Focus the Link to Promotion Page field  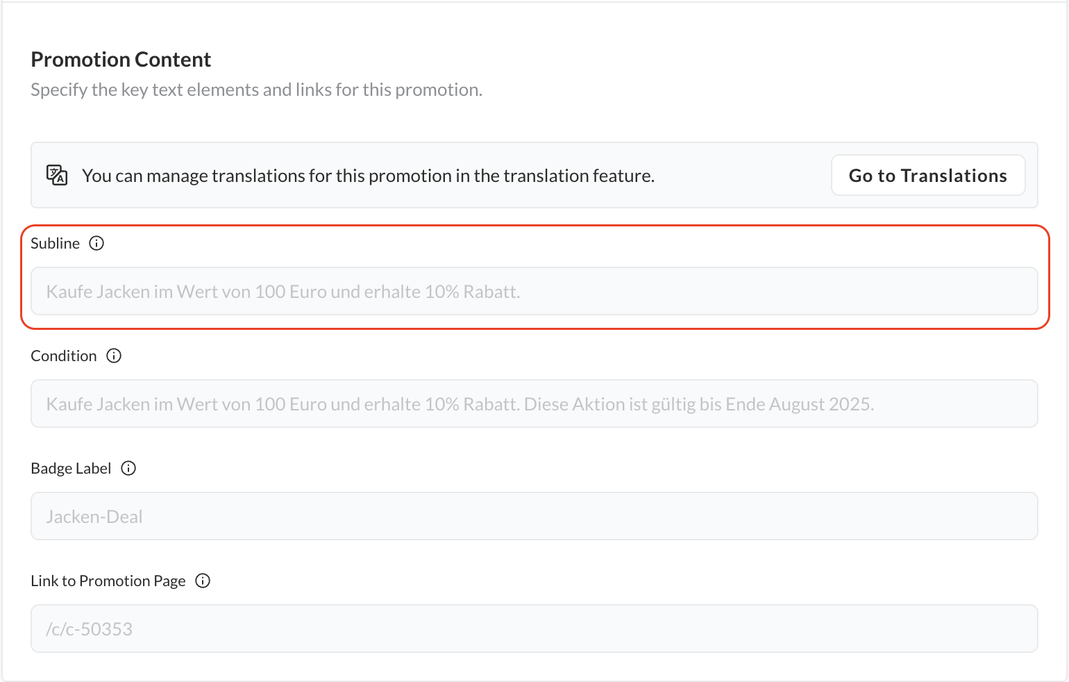pyautogui.click(x=534, y=629)
